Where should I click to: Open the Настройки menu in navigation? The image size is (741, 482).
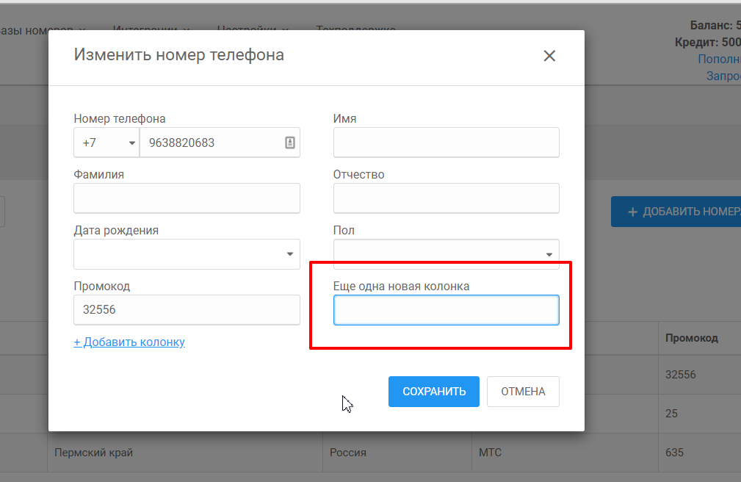tap(253, 29)
